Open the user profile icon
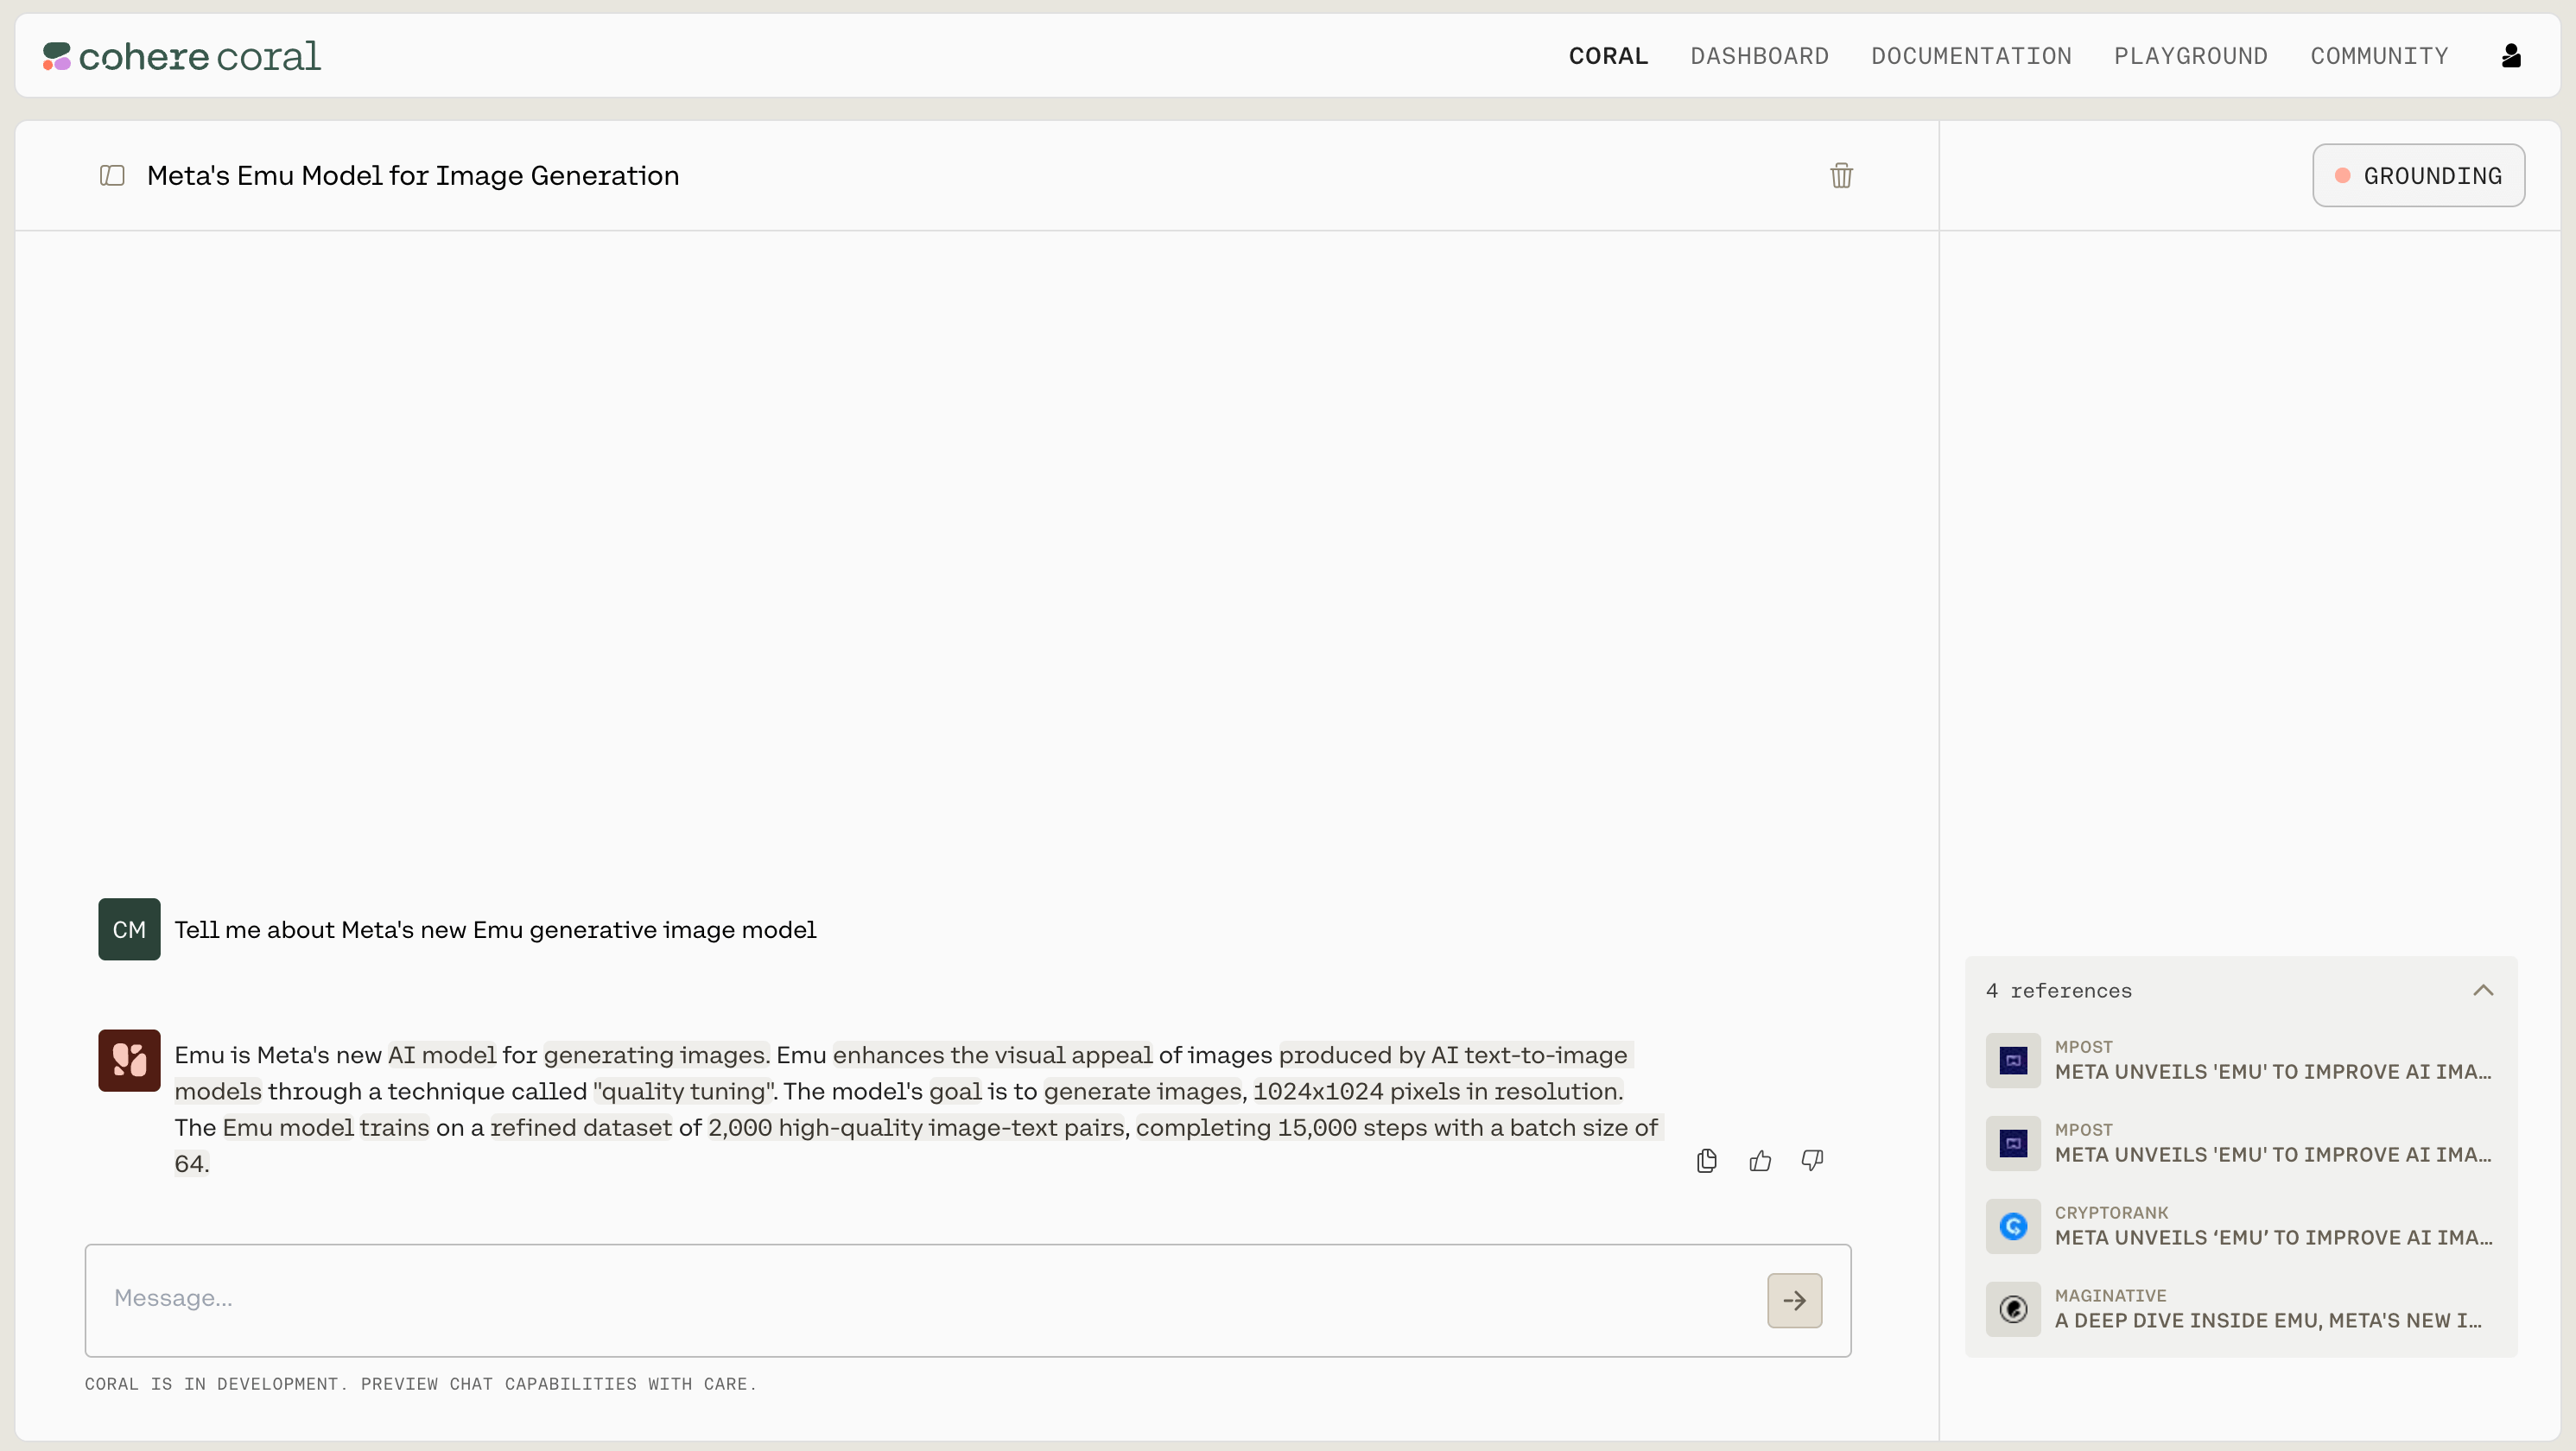Screen dimensions: 2576x1451 click(x=2511, y=56)
